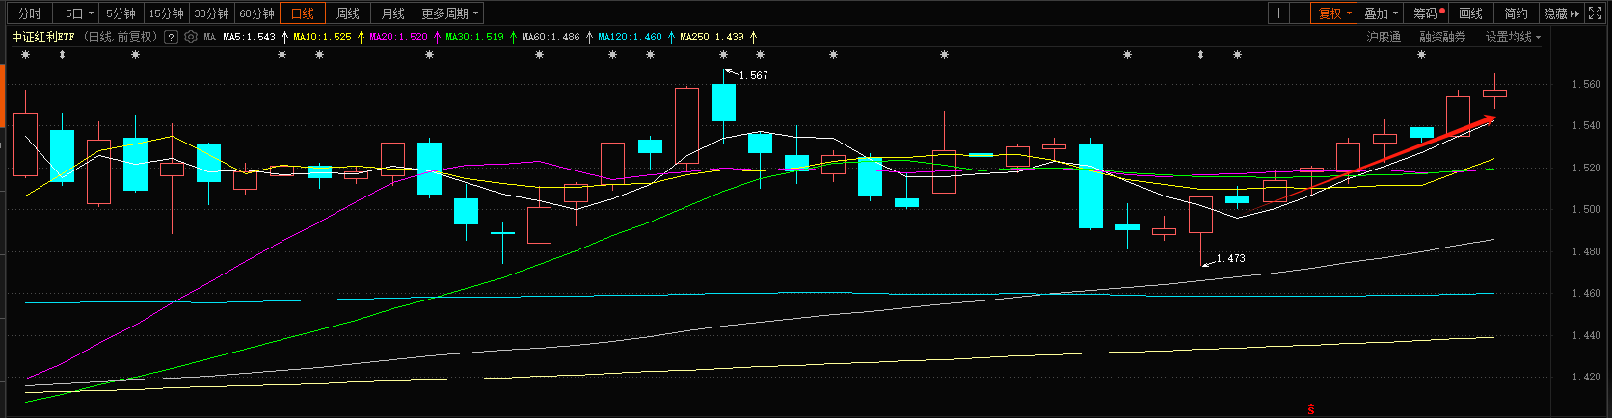Expand the 5日 period dropdown
Viewport: 1612px width, 418px height.
(79, 13)
